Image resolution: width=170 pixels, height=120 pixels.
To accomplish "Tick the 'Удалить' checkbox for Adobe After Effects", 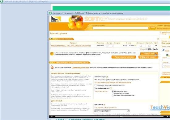I will 149,46.
